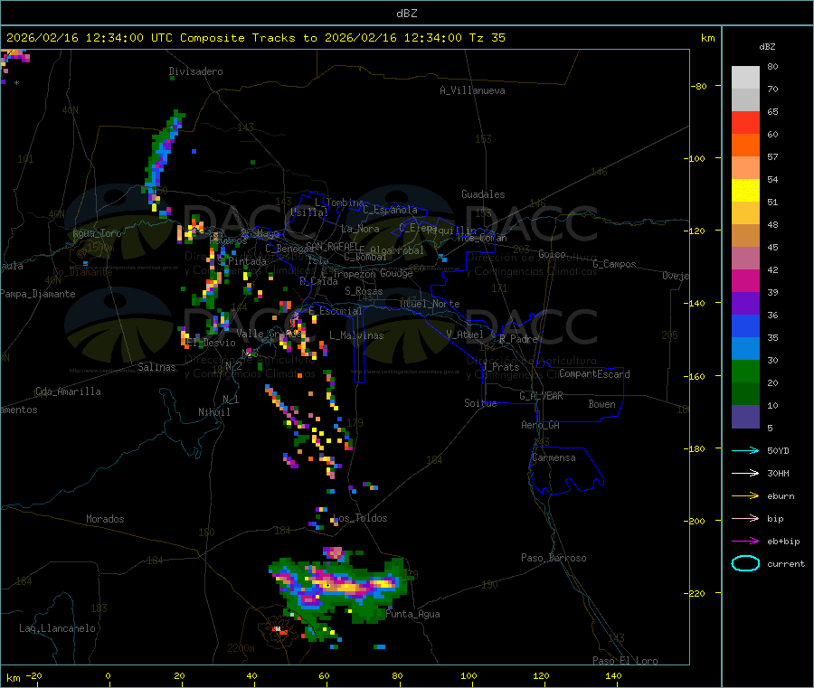
Task: Choose the magenta 42 dBZ legend swatch
Action: pyautogui.click(x=745, y=280)
